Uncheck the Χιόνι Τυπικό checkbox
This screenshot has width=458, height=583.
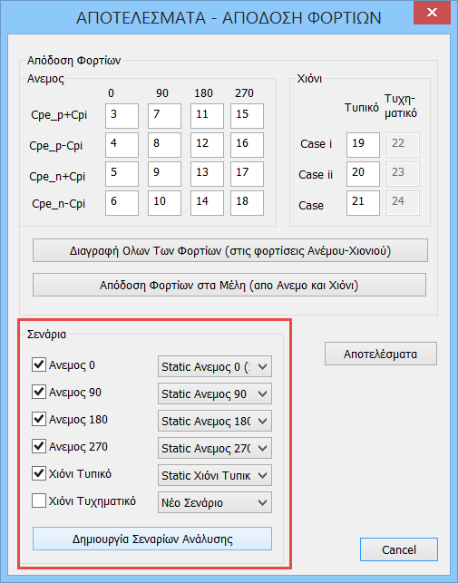39,473
